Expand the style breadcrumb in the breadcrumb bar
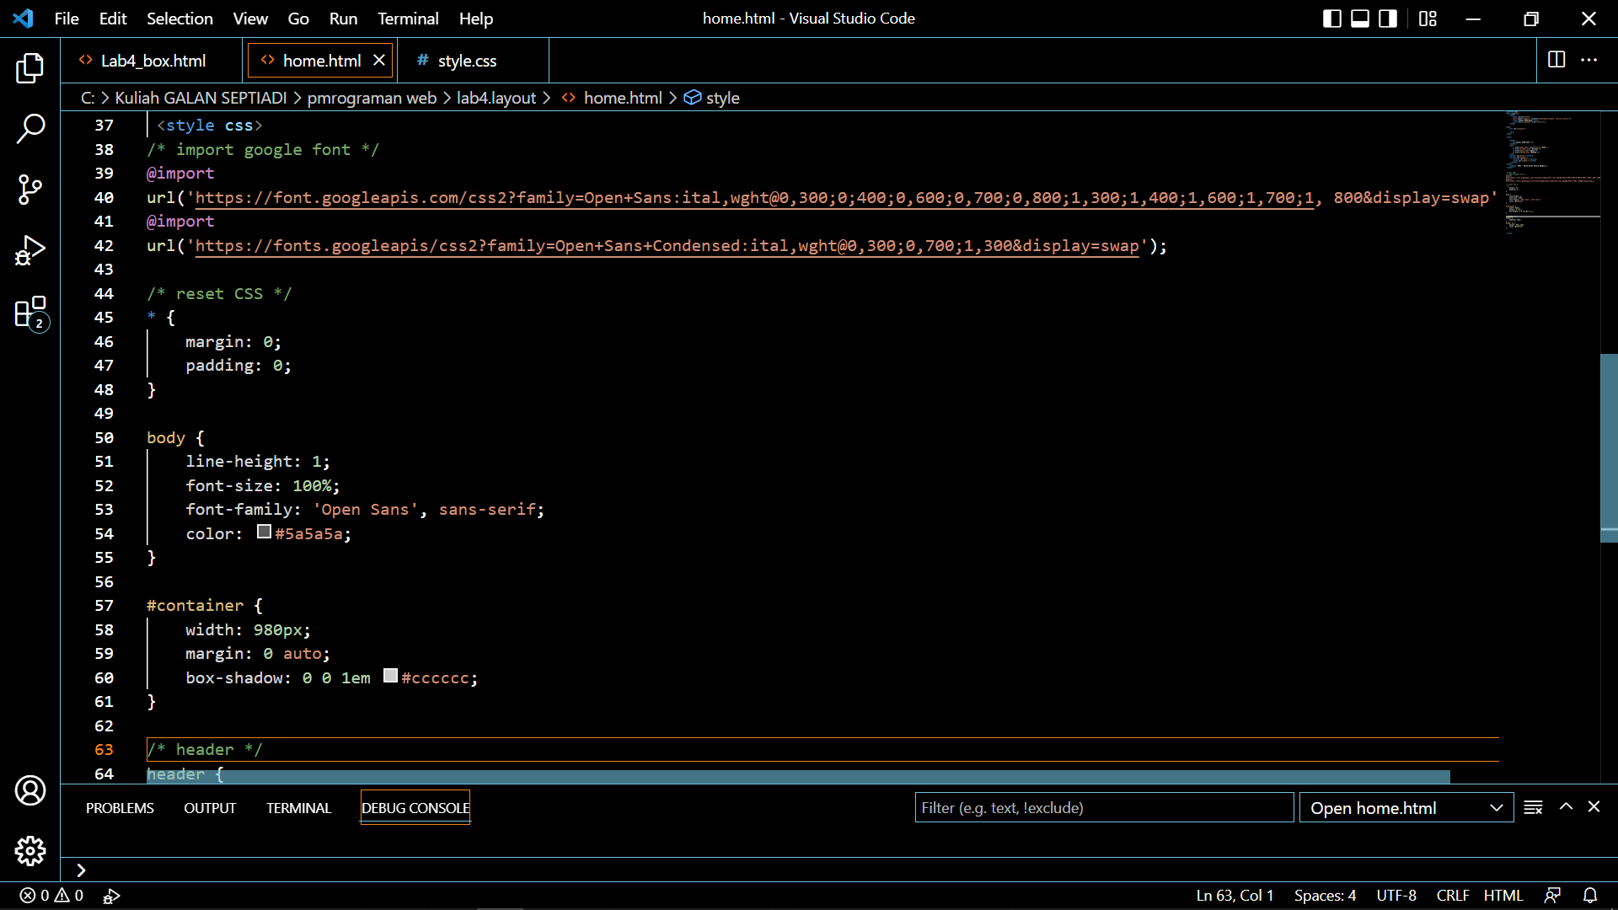Screen dimensions: 1618x910 click(721, 98)
